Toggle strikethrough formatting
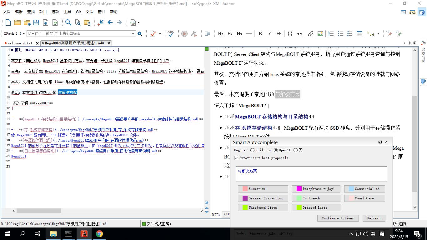This screenshot has width=427, height=240. pos(279,34)
